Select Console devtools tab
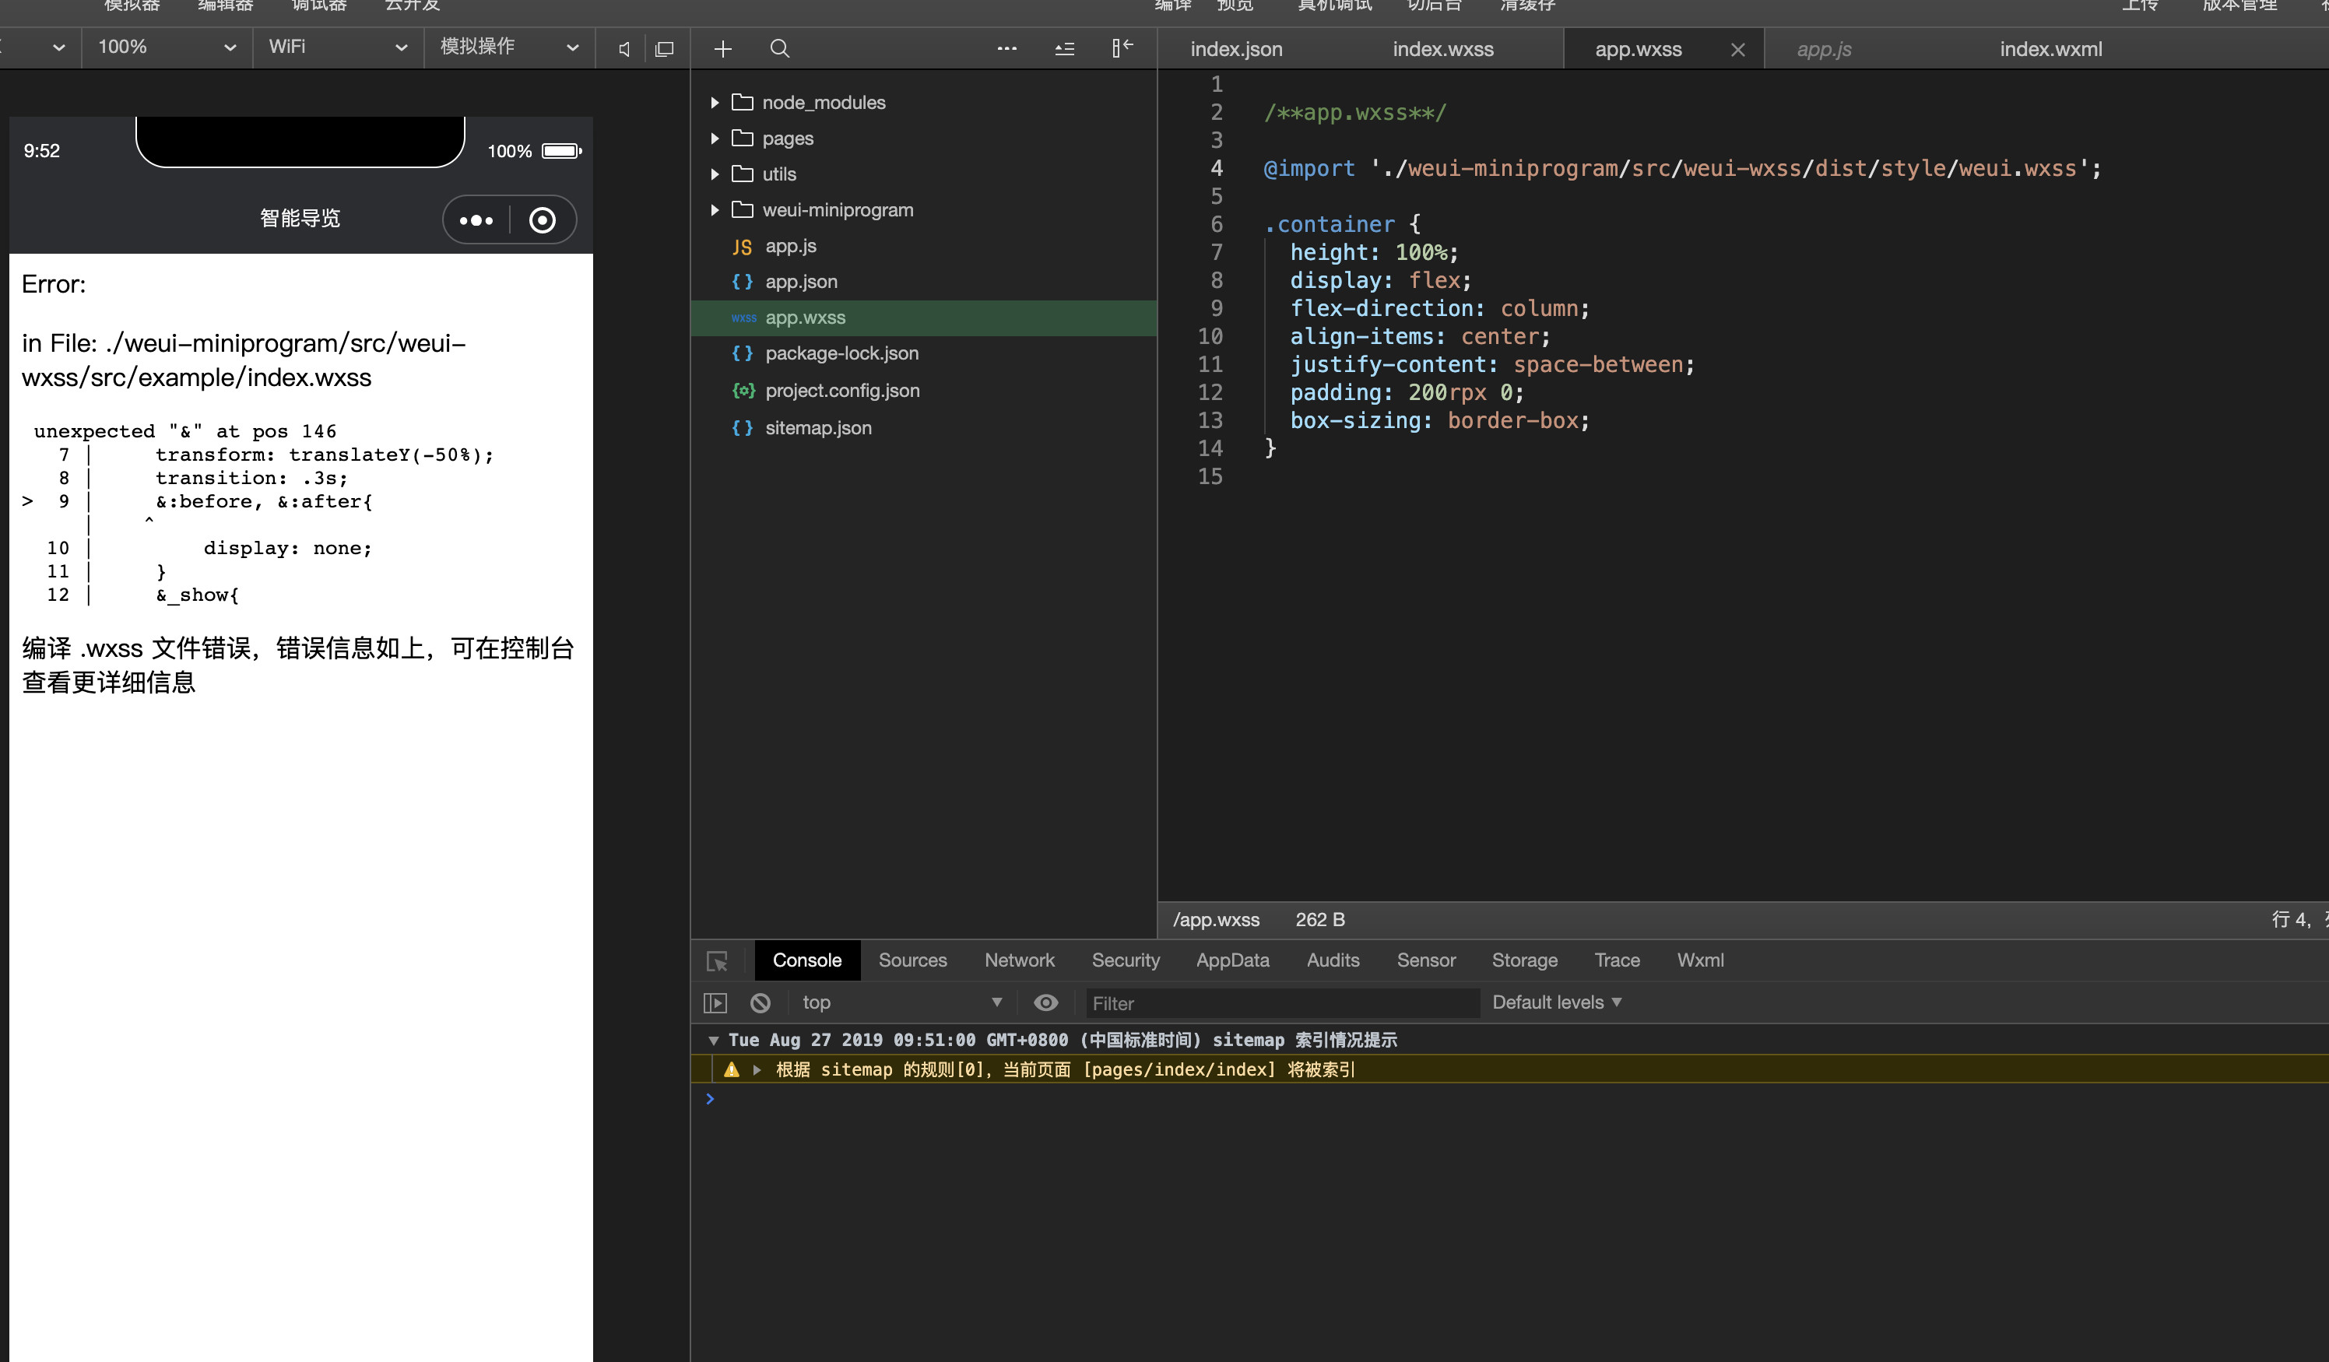Image resolution: width=2329 pixels, height=1362 pixels. point(807,960)
